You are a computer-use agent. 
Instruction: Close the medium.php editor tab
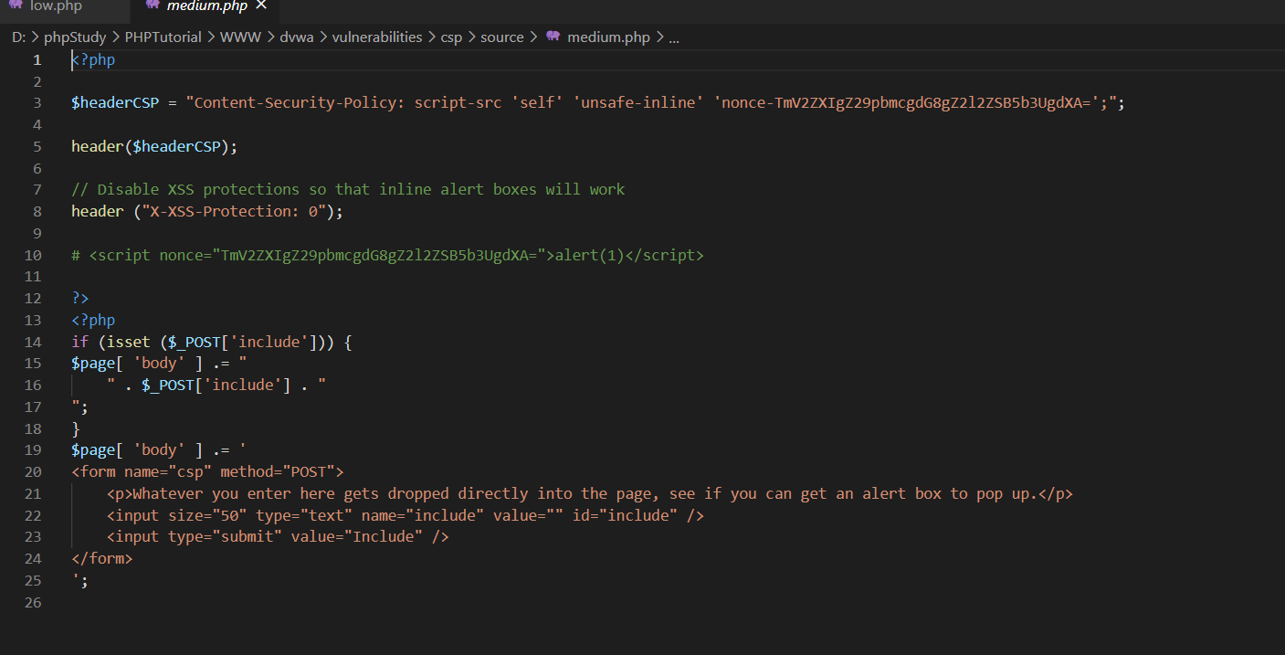click(x=261, y=6)
